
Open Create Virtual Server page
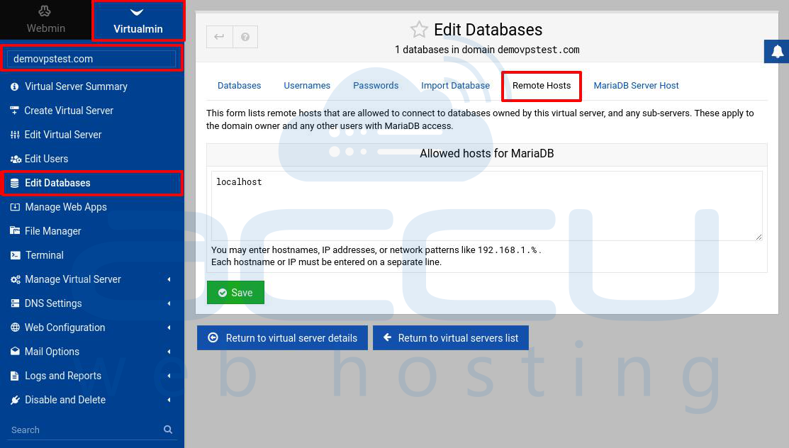[x=69, y=111]
